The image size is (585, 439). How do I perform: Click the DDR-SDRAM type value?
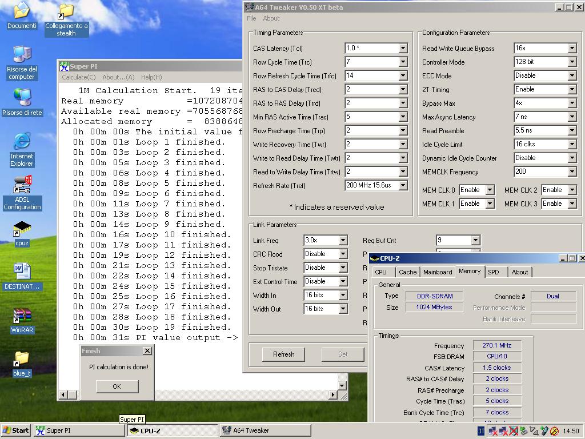click(x=435, y=296)
